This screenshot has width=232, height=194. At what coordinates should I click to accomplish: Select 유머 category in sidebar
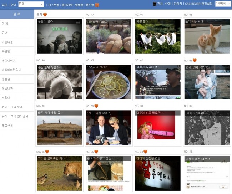tap(17, 33)
